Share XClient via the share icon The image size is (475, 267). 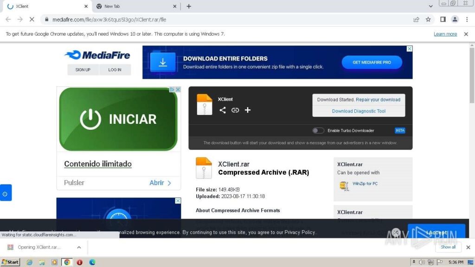tap(223, 110)
